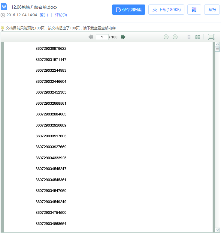Click the page number input field
221x233 pixels.
(x=102, y=37)
